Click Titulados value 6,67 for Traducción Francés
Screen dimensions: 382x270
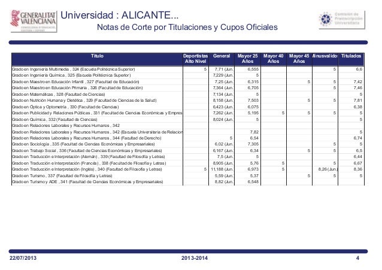click(x=358, y=163)
